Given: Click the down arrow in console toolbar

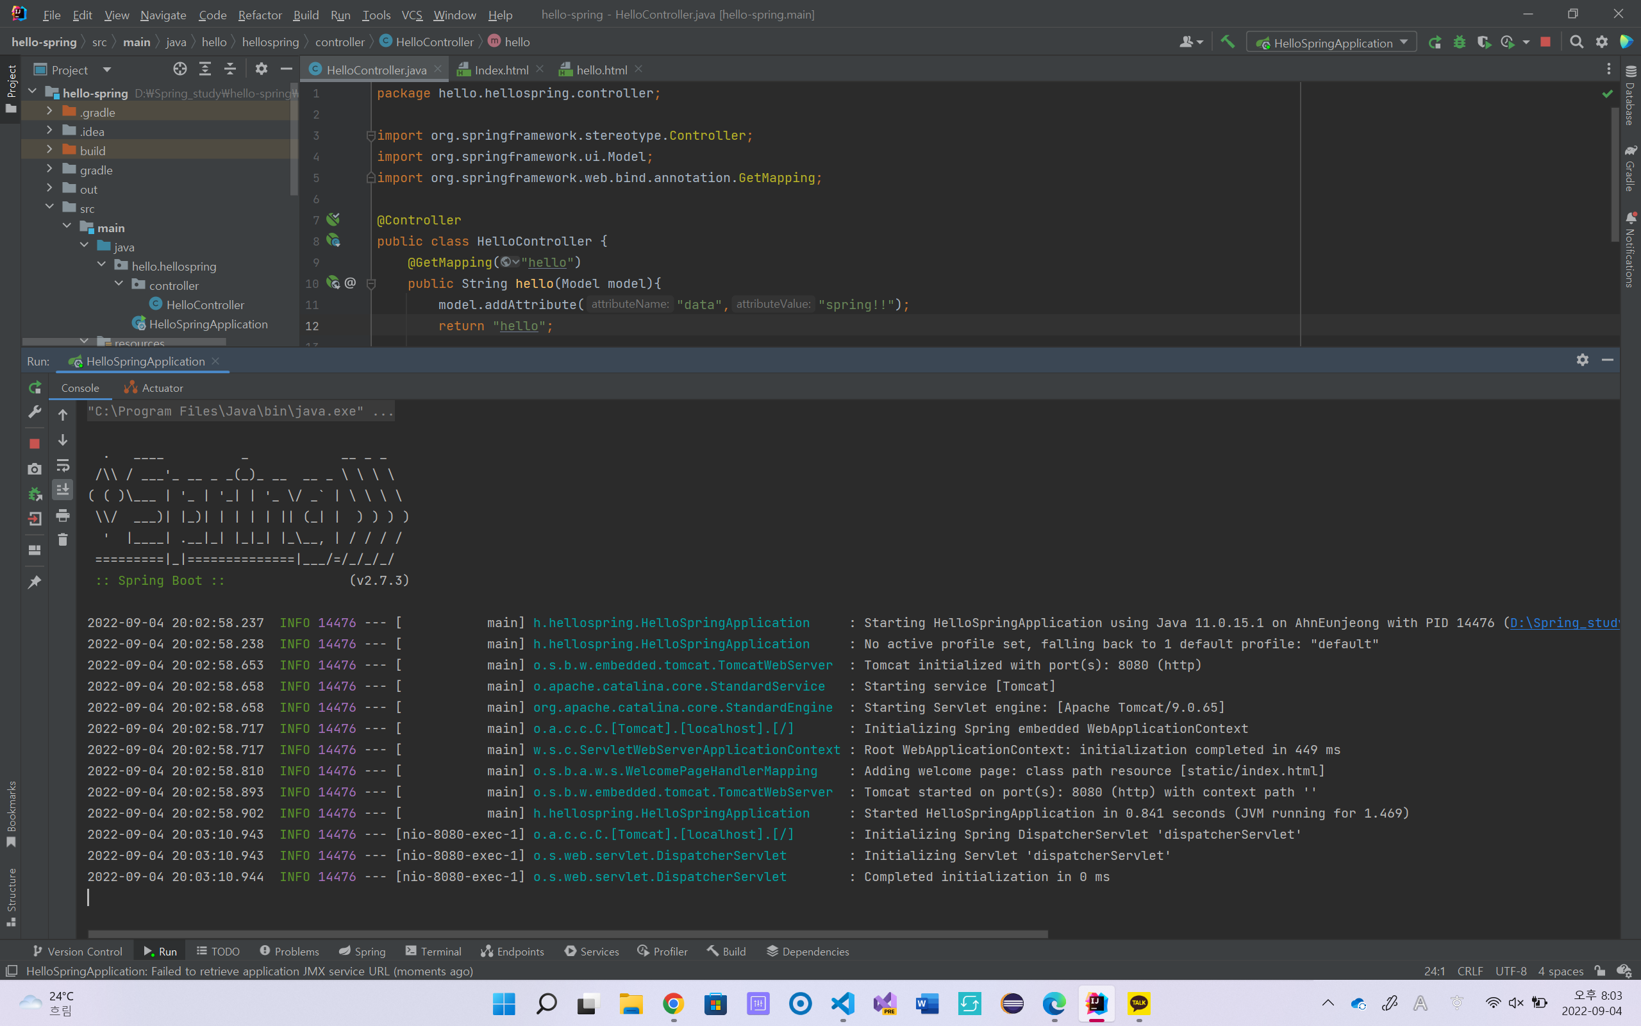Looking at the screenshot, I should (x=62, y=441).
